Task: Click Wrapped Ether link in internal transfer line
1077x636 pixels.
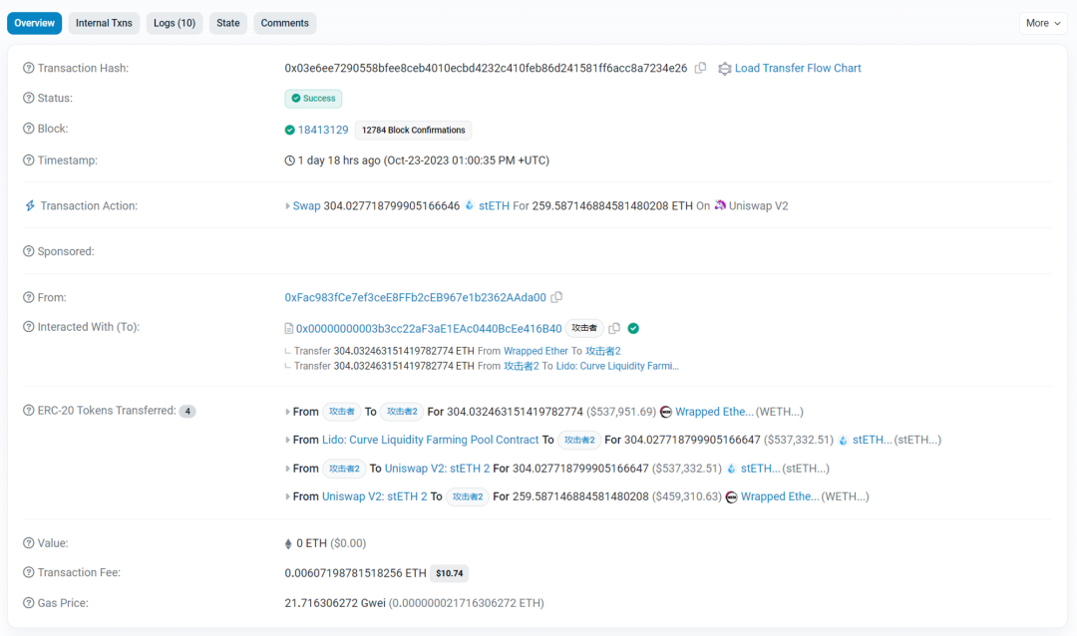Action: [x=536, y=351]
